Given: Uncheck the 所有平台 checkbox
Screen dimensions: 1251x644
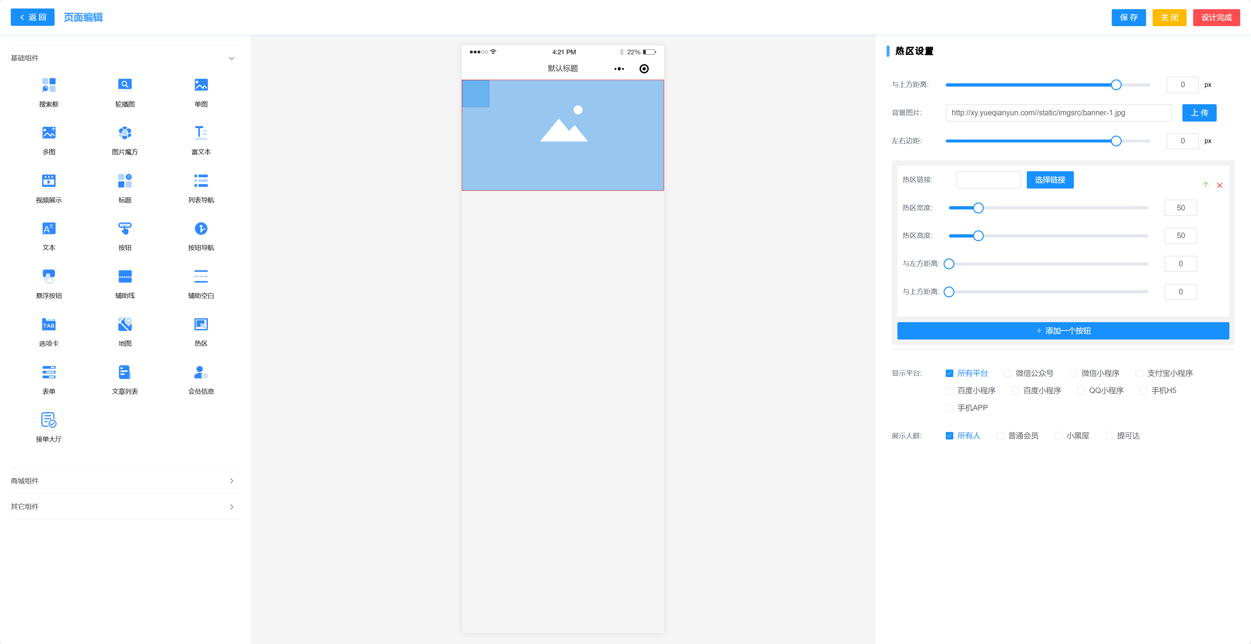Looking at the screenshot, I should point(949,373).
